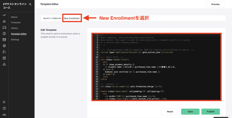Click the green Save button

pyautogui.click(x=190, y=111)
